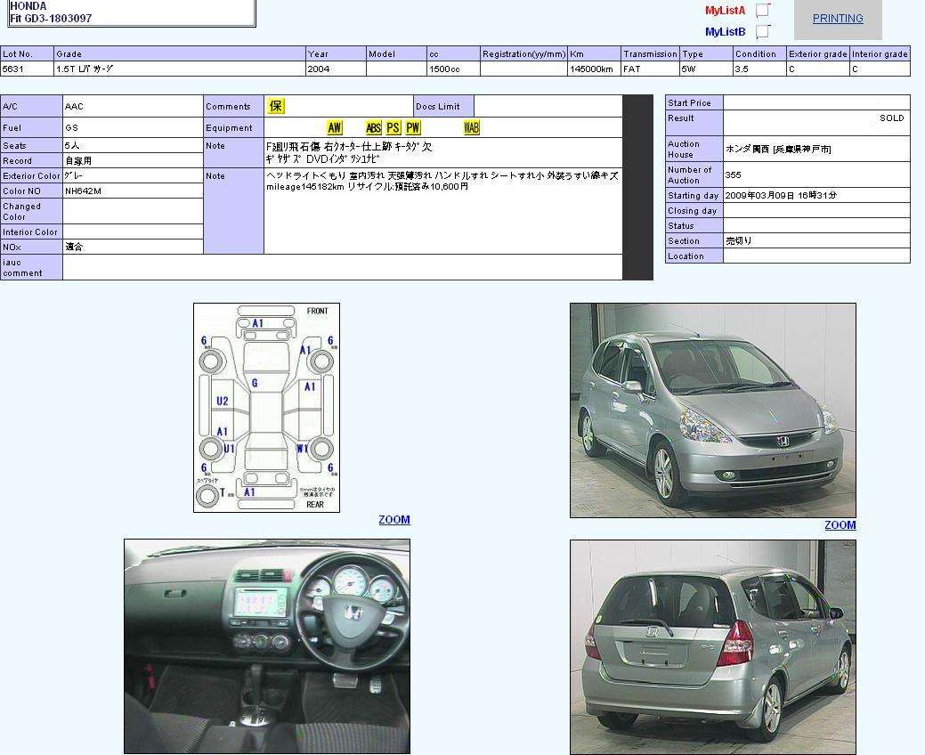The width and height of the screenshot is (925, 755).
Task: Click the WAB equipment icon
Action: [471, 127]
